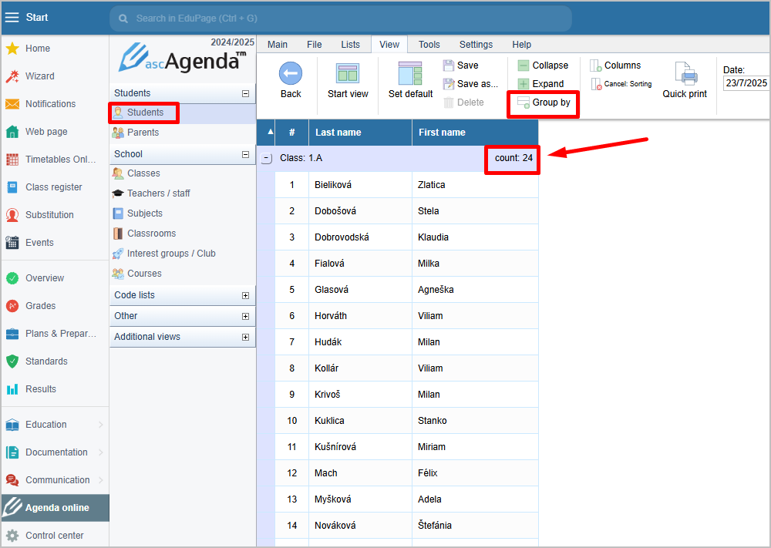Click the Plans & Preparations briefcase icon
The width and height of the screenshot is (771, 548).
coord(12,334)
